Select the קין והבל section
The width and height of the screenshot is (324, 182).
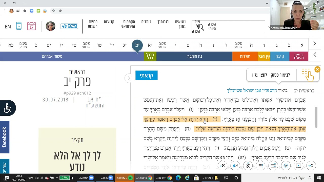click(264, 56)
